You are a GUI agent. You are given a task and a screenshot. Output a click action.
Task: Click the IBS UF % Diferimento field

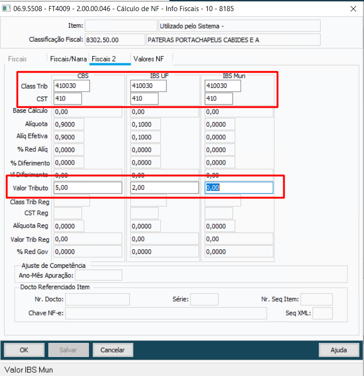[x=145, y=162]
